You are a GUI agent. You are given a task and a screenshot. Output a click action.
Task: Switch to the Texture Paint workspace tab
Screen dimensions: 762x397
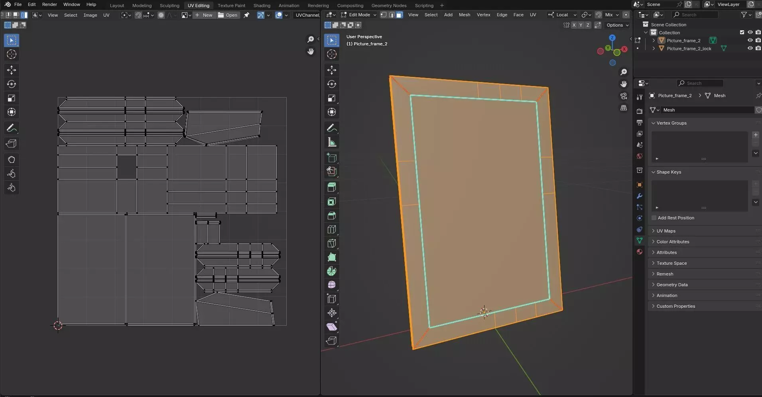point(231,6)
